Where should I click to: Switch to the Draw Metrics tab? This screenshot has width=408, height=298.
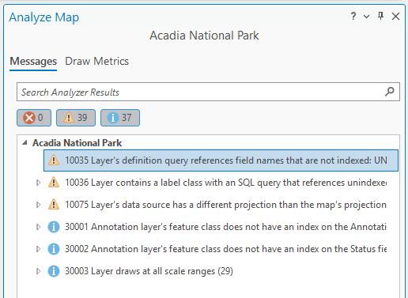pyautogui.click(x=96, y=62)
